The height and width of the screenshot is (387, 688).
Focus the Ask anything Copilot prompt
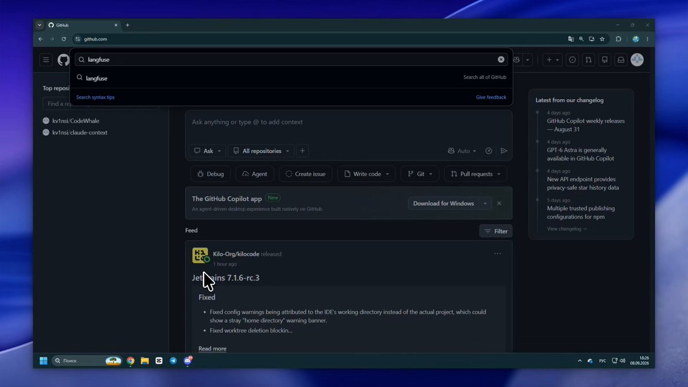click(x=348, y=122)
